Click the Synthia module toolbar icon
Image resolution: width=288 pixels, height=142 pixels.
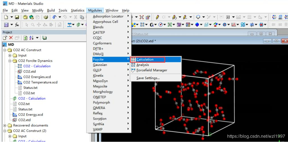coord(252,25)
